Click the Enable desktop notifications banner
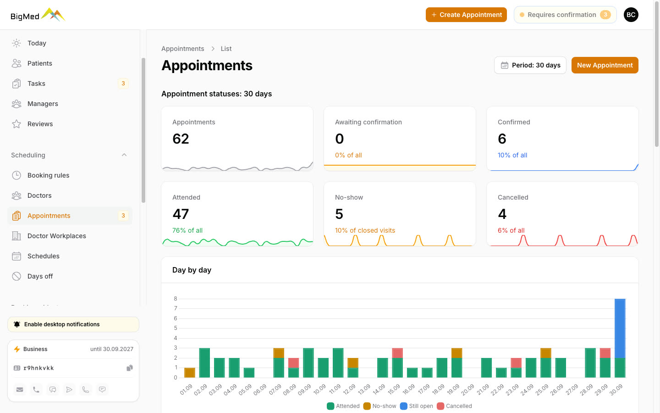The image size is (660, 413). click(x=73, y=324)
